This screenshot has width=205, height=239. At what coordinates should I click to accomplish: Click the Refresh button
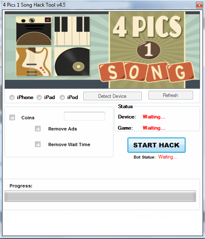click(171, 95)
